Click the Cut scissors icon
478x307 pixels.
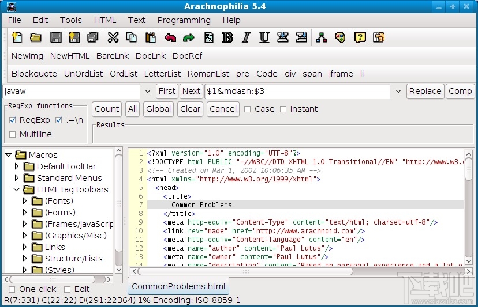(113, 38)
